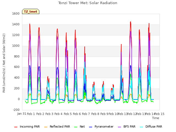Click the Feb 7 x-axis date label
Image resolution: width=176 pixels, height=132 pixels.
(x=86, y=114)
